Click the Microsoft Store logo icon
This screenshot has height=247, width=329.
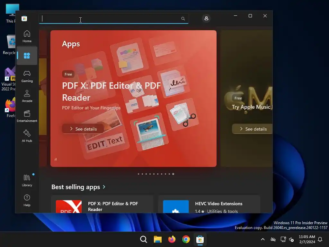pyautogui.click(x=24, y=18)
